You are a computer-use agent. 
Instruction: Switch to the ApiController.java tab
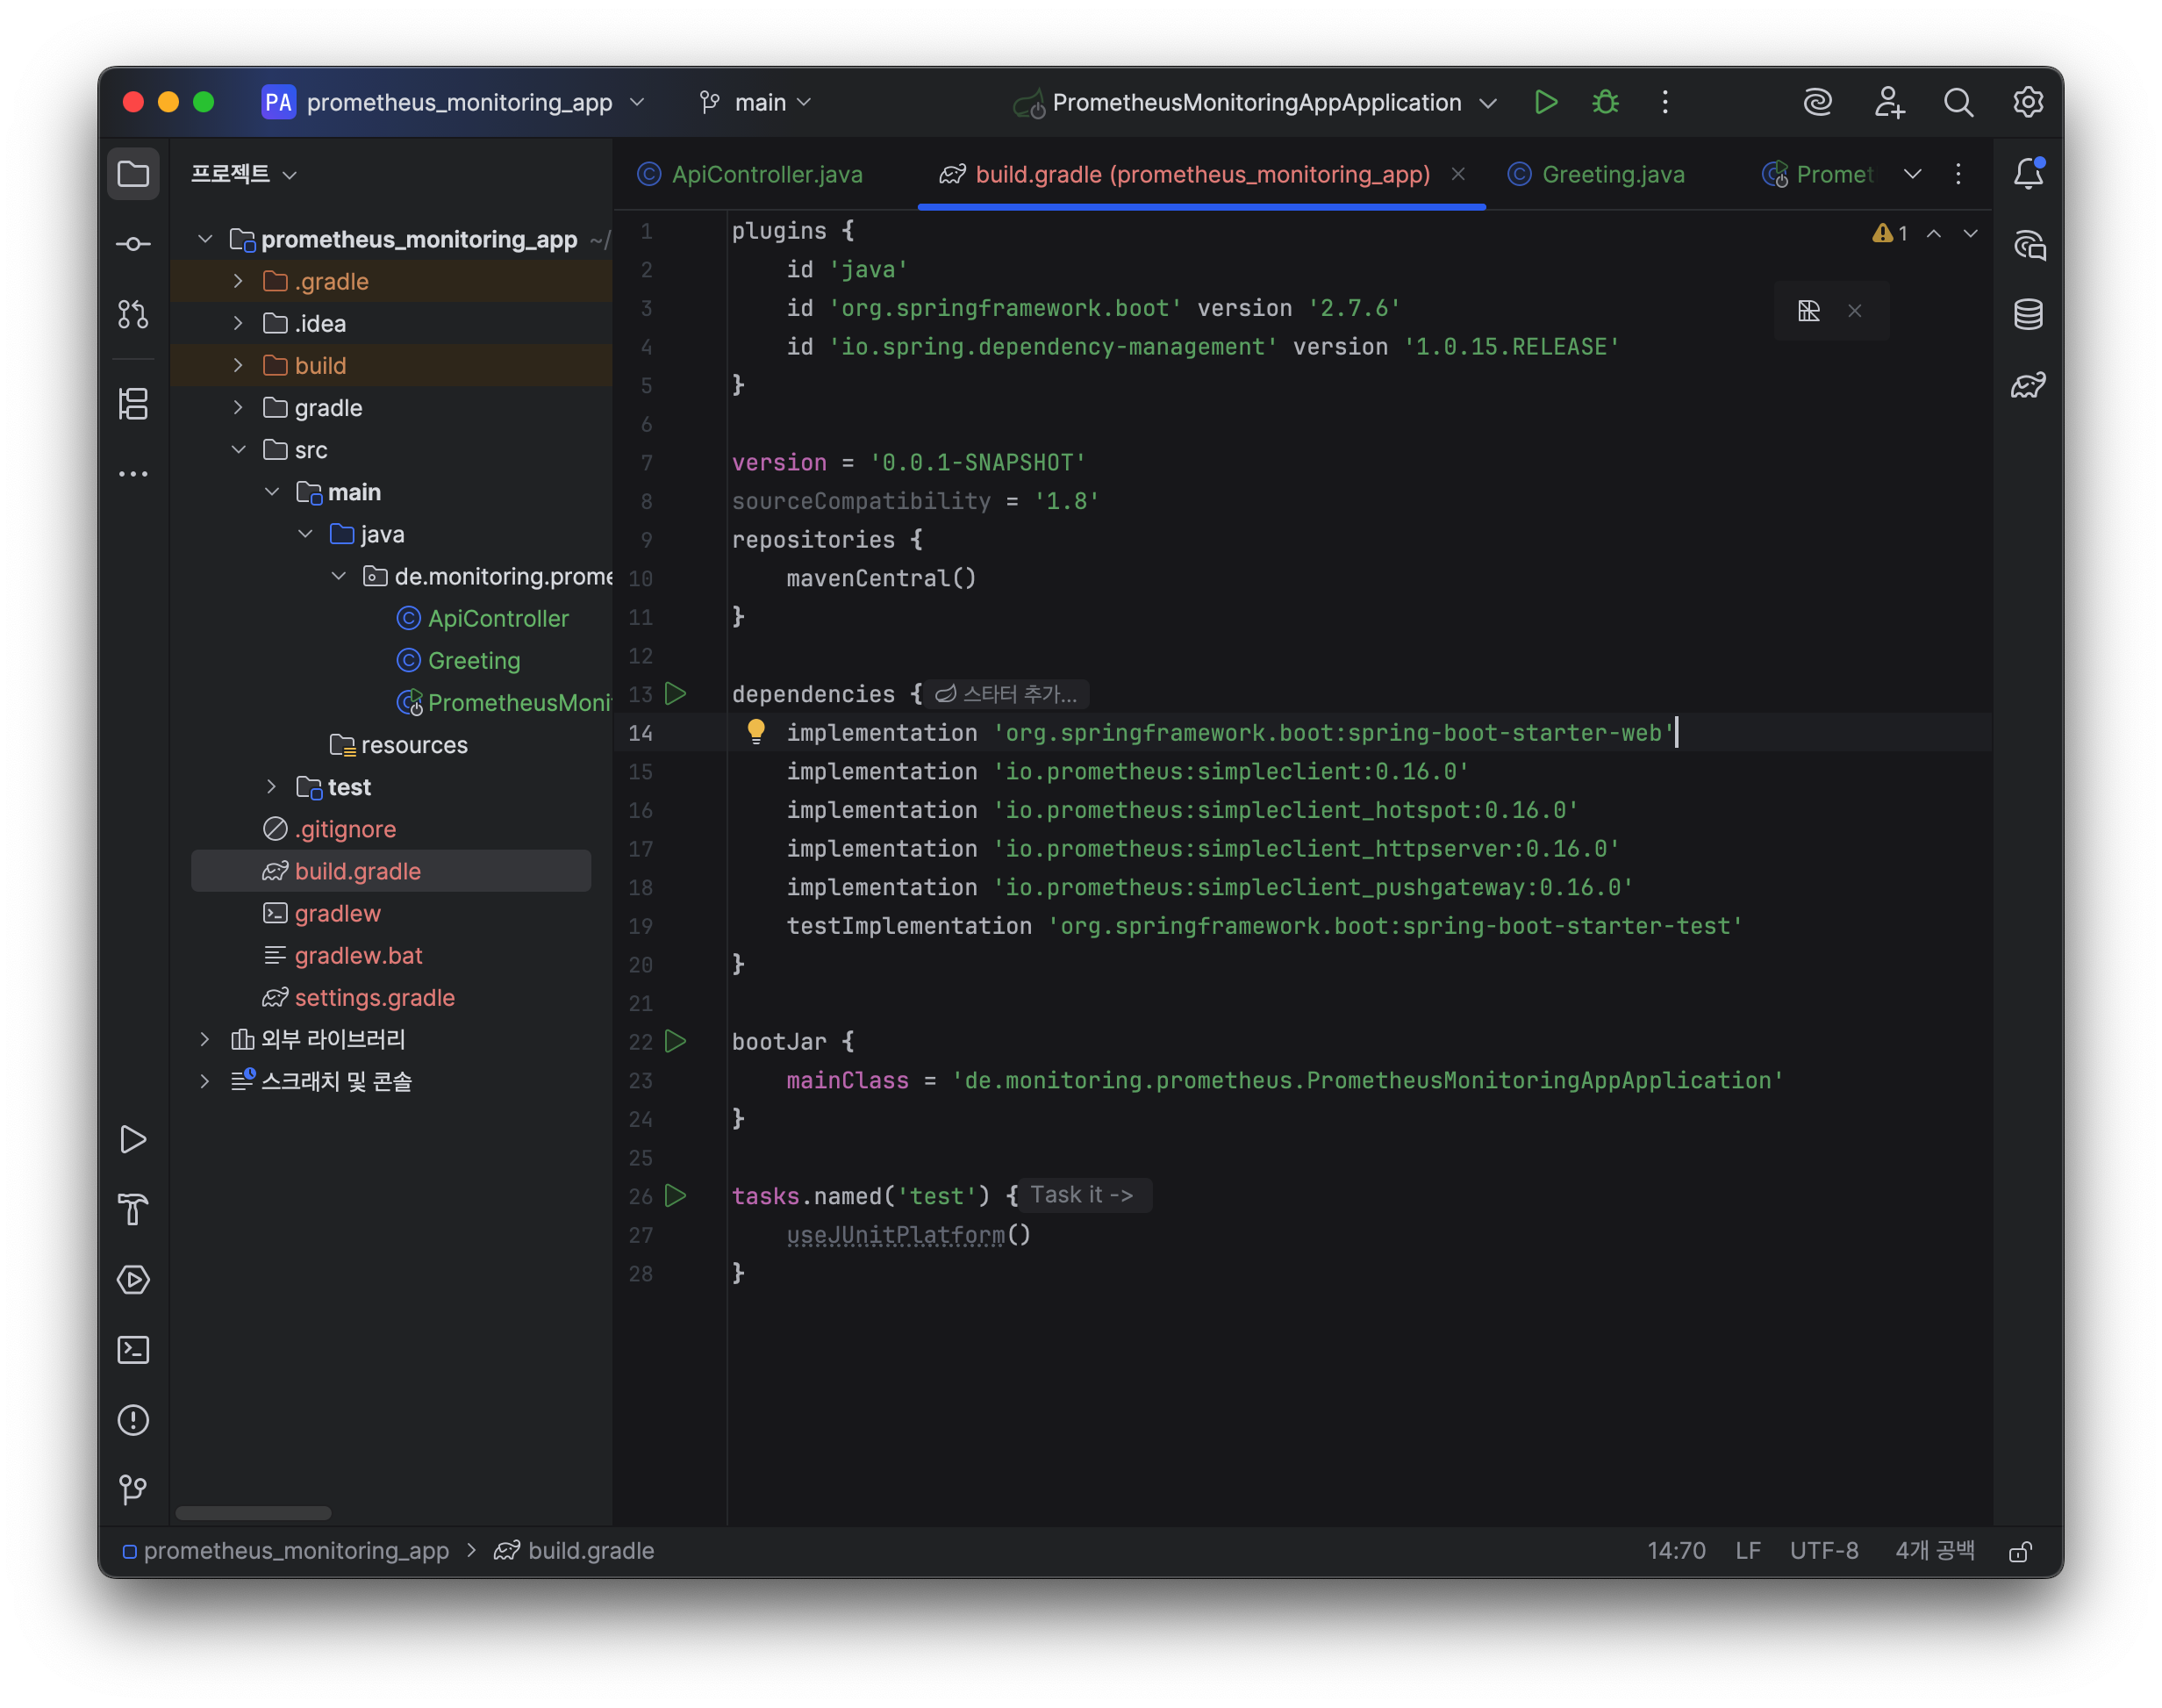pyautogui.click(x=766, y=174)
